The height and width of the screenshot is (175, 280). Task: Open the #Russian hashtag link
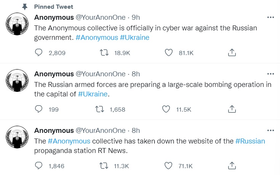click(x=250, y=141)
